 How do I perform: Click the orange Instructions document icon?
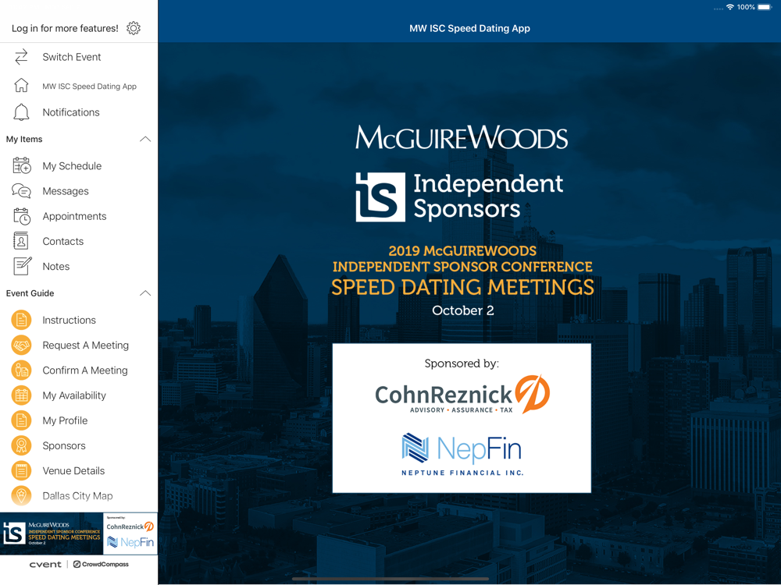21,320
